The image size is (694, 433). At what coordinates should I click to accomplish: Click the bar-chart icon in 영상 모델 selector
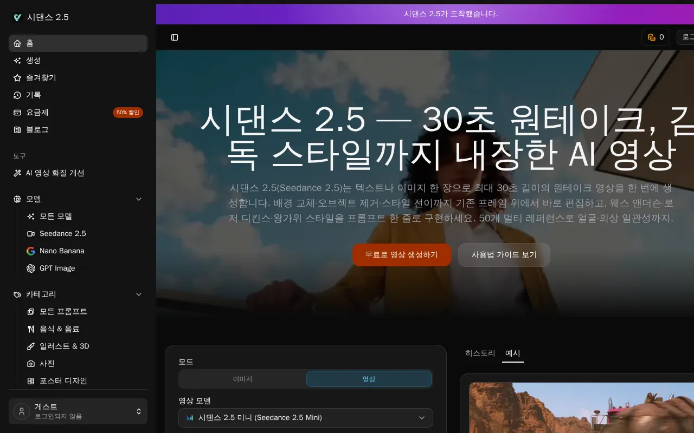coord(190,418)
